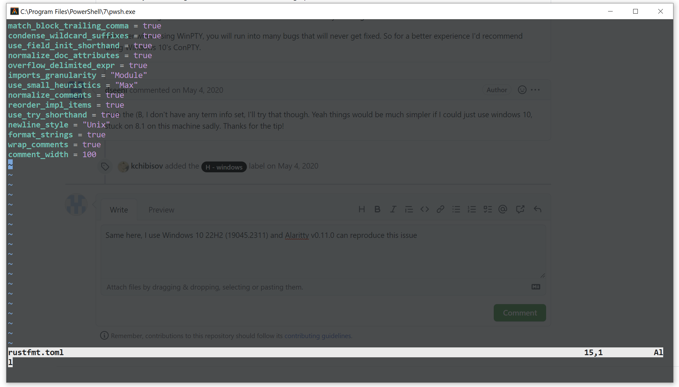The height and width of the screenshot is (387, 679).
Task: Click kchibisov's avatar
Action: pos(123,166)
